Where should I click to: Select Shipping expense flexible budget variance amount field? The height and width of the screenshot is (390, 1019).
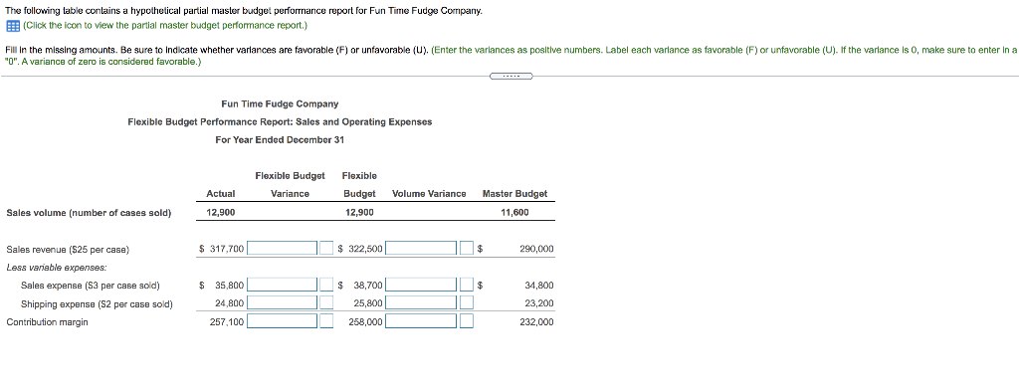click(x=282, y=302)
